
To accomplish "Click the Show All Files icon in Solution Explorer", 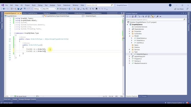I will (149, 17).
